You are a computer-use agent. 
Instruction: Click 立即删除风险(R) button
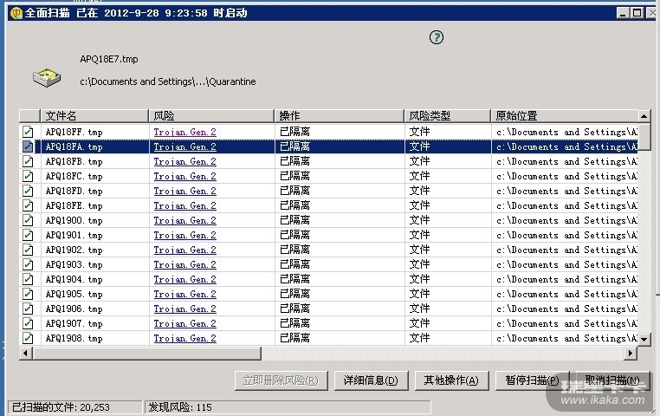click(281, 380)
